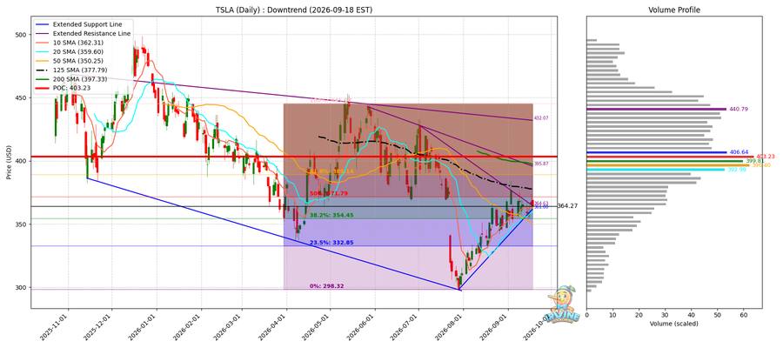Click the '38.2%: 354.45' Fibonacci label
Image resolution: width=783 pixels, height=348 pixels.
tap(332, 215)
